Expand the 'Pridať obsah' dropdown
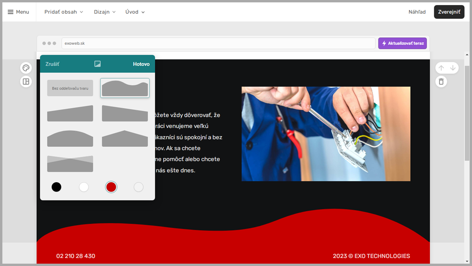472x266 pixels. point(64,12)
